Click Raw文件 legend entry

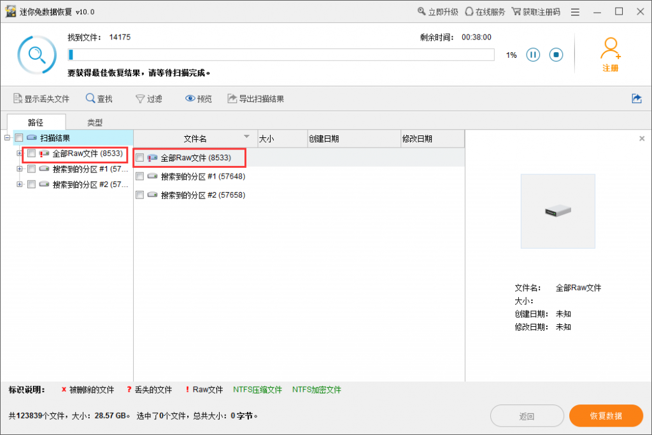click(204, 390)
